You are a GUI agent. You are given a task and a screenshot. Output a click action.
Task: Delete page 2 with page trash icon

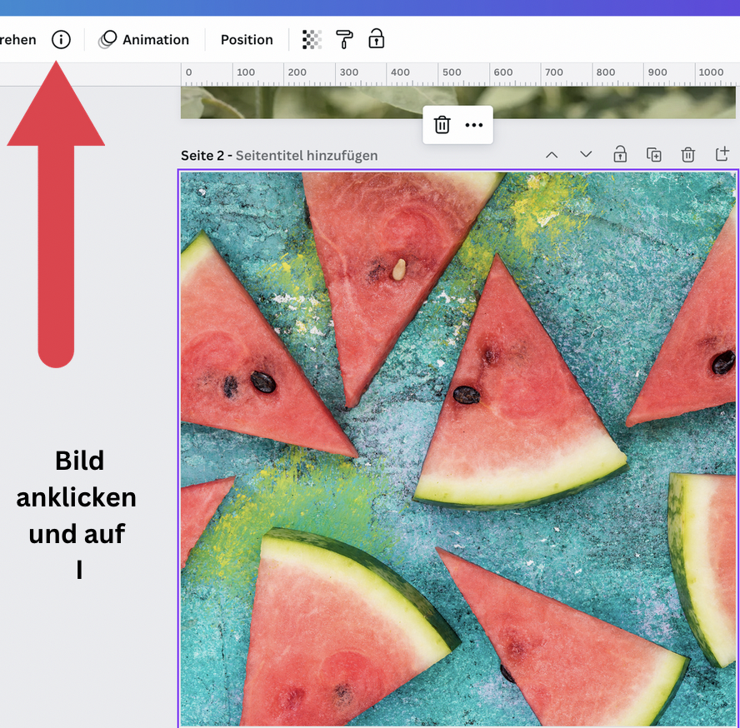point(687,155)
